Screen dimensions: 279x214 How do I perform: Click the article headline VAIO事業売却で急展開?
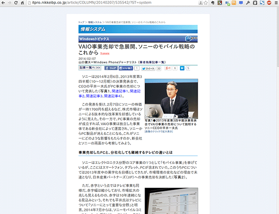click(136, 49)
